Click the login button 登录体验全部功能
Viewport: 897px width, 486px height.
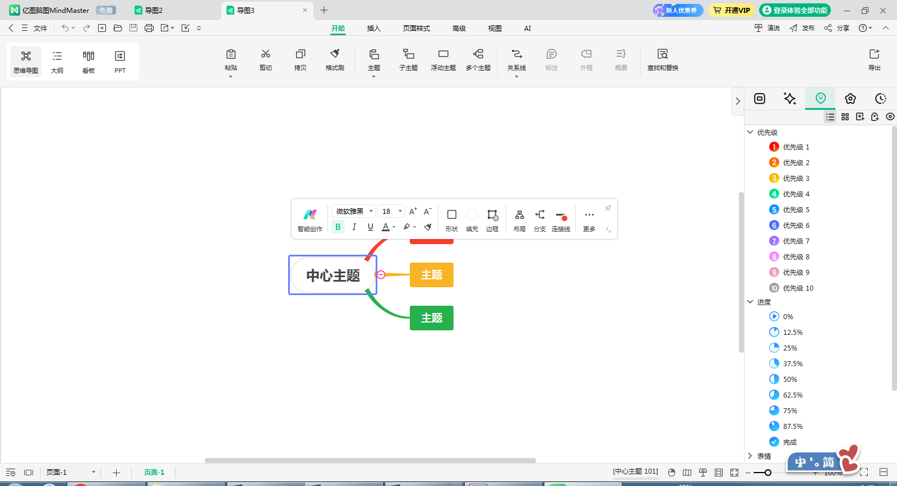(x=795, y=10)
